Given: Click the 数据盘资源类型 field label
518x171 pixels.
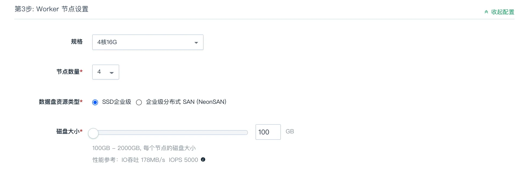Looking at the screenshot, I should 61,102.
